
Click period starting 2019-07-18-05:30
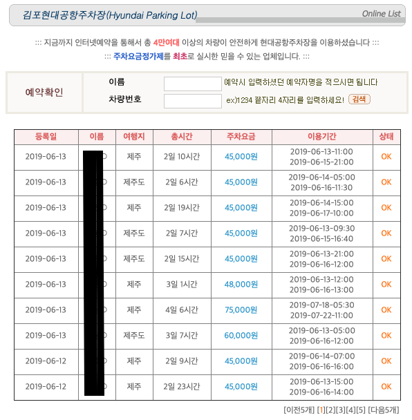click(321, 305)
